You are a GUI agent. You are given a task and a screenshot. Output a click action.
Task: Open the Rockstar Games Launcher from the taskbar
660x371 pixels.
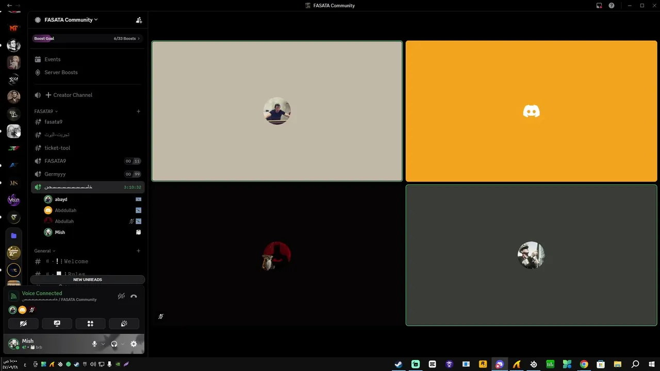click(483, 364)
